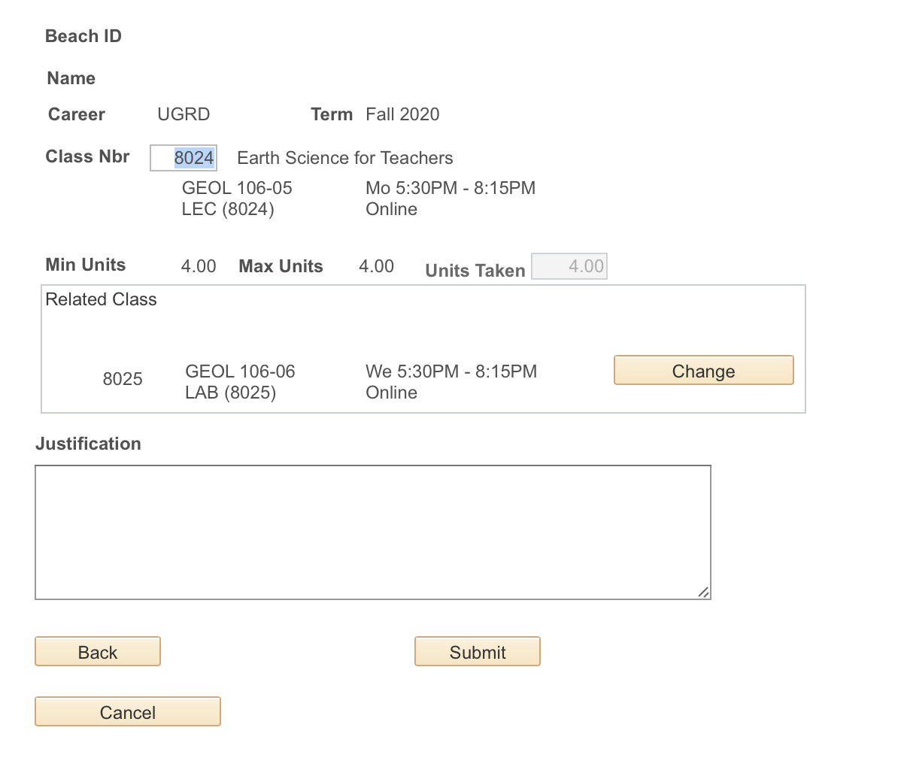Image resolution: width=901 pixels, height=758 pixels.
Task: Click the Min Units value 4.00
Action: [x=199, y=266]
